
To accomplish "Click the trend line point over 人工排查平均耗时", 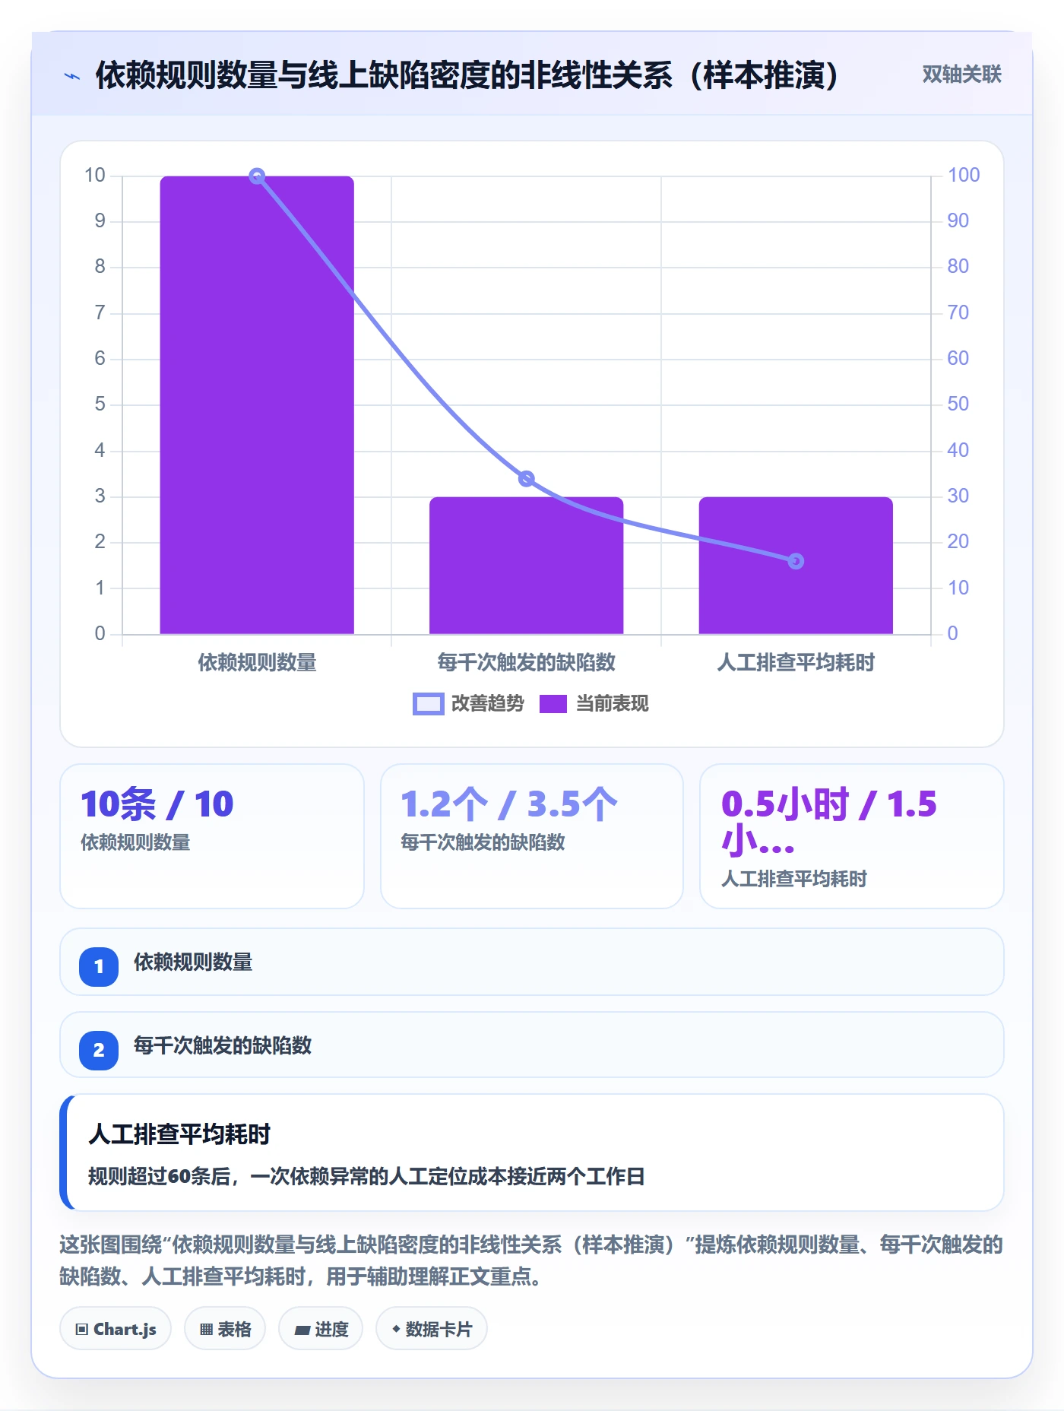I will 796,561.
